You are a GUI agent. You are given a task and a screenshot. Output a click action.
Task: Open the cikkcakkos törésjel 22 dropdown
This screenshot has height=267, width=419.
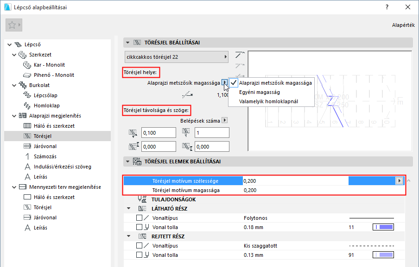(177, 57)
